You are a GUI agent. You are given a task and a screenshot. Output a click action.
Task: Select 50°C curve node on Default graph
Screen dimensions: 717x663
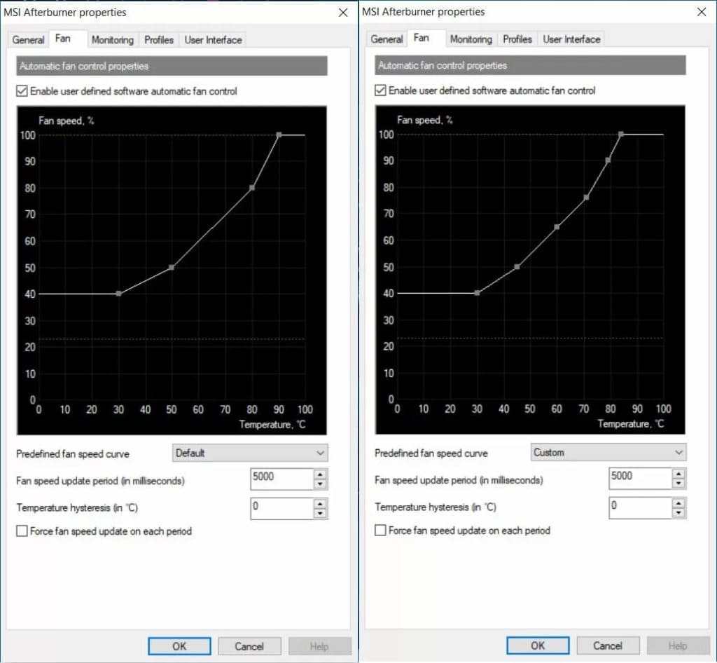point(172,267)
